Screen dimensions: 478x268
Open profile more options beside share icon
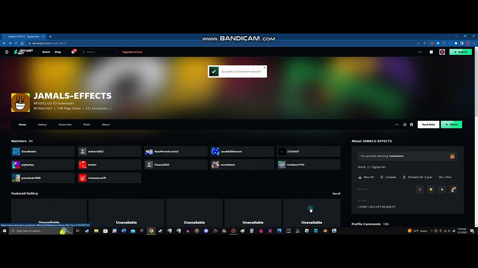click(x=397, y=125)
